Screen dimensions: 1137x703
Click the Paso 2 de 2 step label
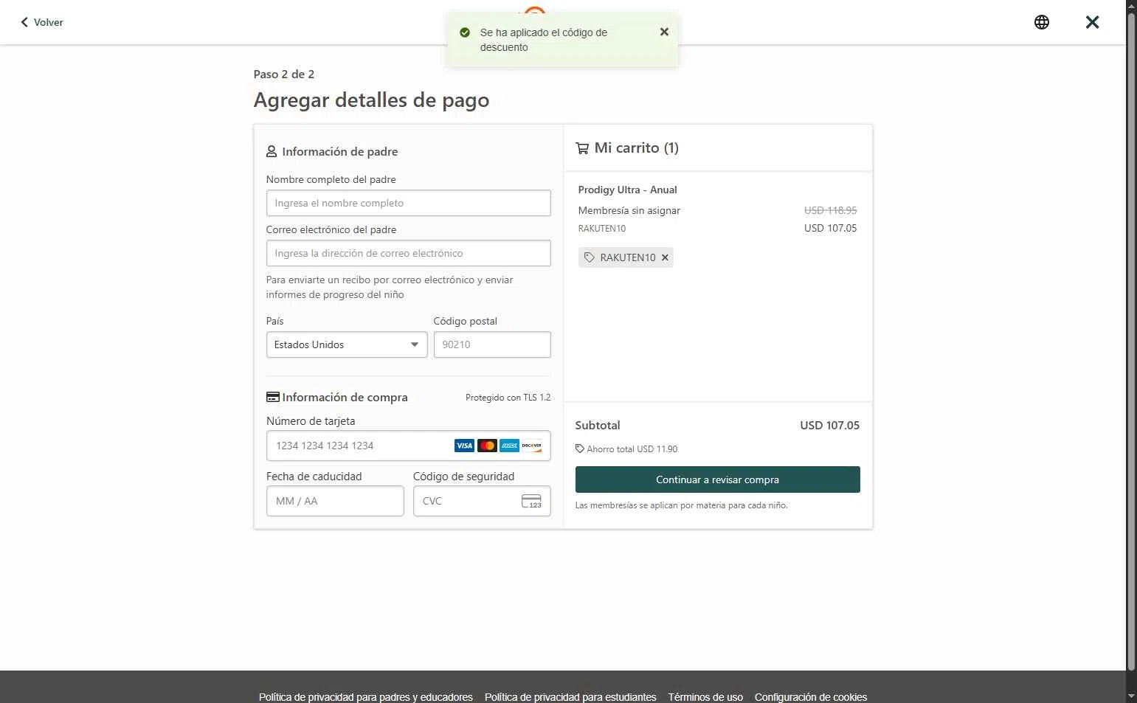pyautogui.click(x=284, y=74)
